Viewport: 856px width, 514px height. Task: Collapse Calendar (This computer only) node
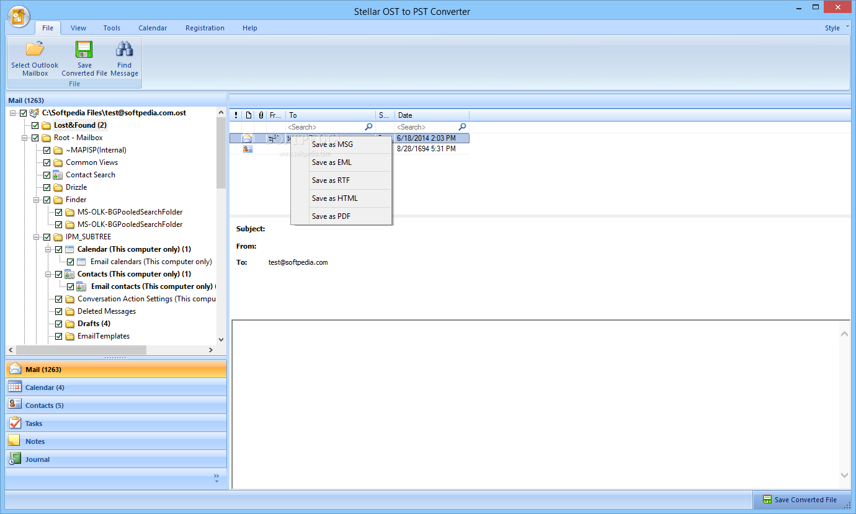[49, 249]
